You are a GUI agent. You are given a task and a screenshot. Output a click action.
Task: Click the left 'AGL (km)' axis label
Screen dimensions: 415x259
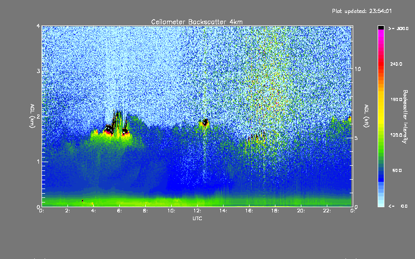coord(32,116)
